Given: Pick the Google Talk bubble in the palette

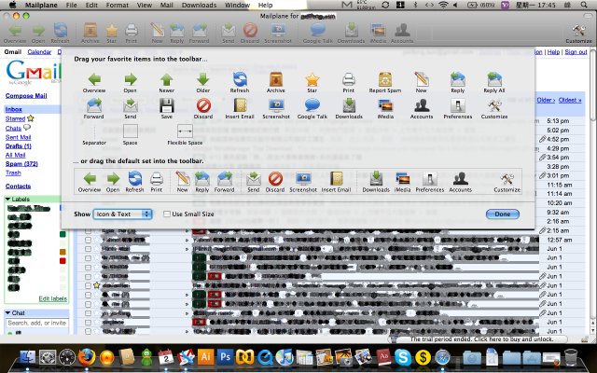Looking at the screenshot, I should pos(312,108).
